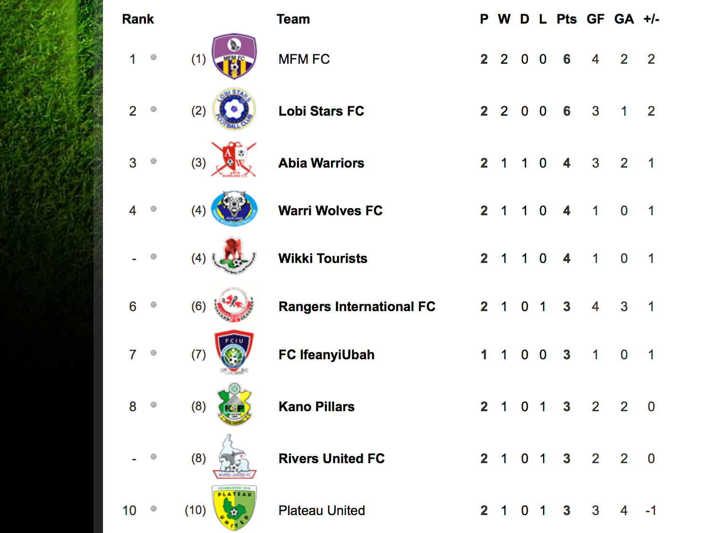Open the Lobi Stars FC team link
The width and height of the screenshot is (715, 533).
[x=321, y=111]
